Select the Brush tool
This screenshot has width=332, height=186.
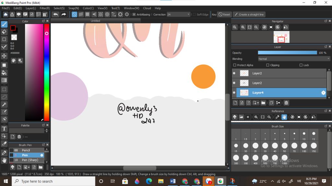click(4, 24)
